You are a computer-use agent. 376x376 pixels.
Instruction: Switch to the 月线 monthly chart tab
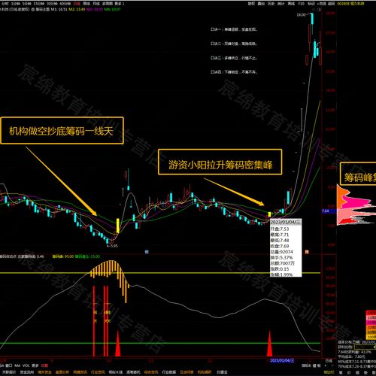[x=96, y=4]
